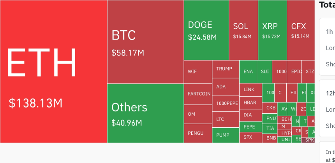
Task: Select the HBAR tile
Action: coord(250,103)
